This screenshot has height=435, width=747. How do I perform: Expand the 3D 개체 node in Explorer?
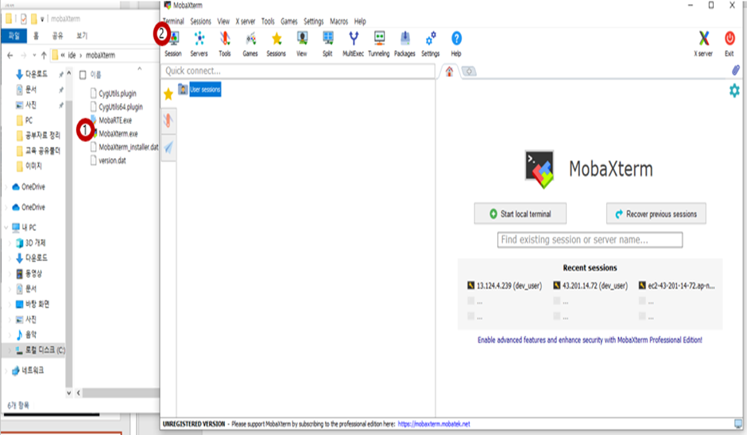tap(10, 243)
